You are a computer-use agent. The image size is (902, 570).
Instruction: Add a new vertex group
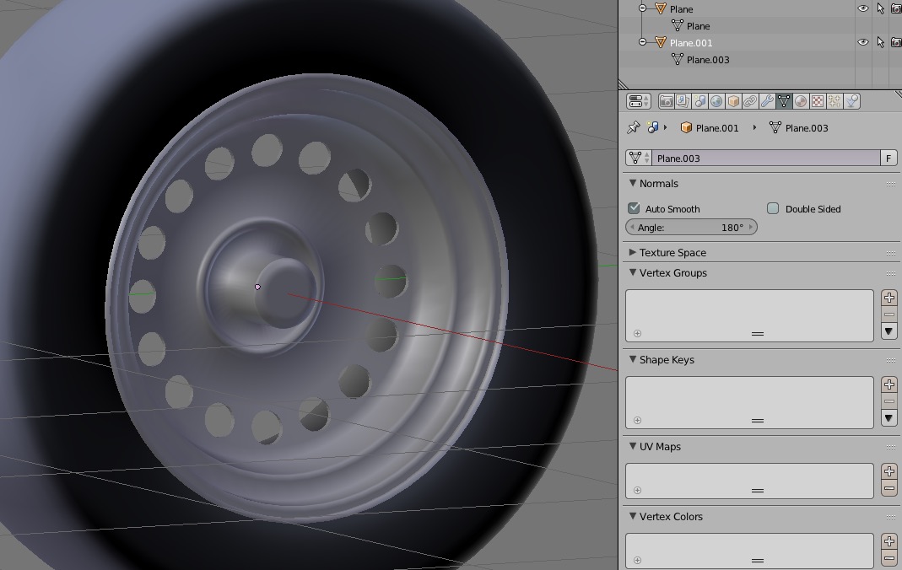(x=888, y=298)
